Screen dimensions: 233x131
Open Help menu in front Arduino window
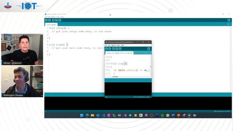[x=122, y=45]
